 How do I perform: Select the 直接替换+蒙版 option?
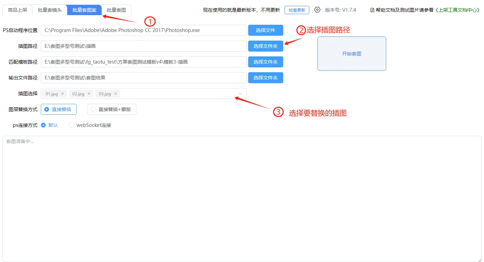pyautogui.click(x=112, y=109)
